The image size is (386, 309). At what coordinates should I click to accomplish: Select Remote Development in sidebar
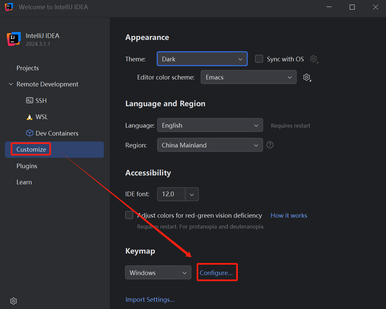point(47,84)
